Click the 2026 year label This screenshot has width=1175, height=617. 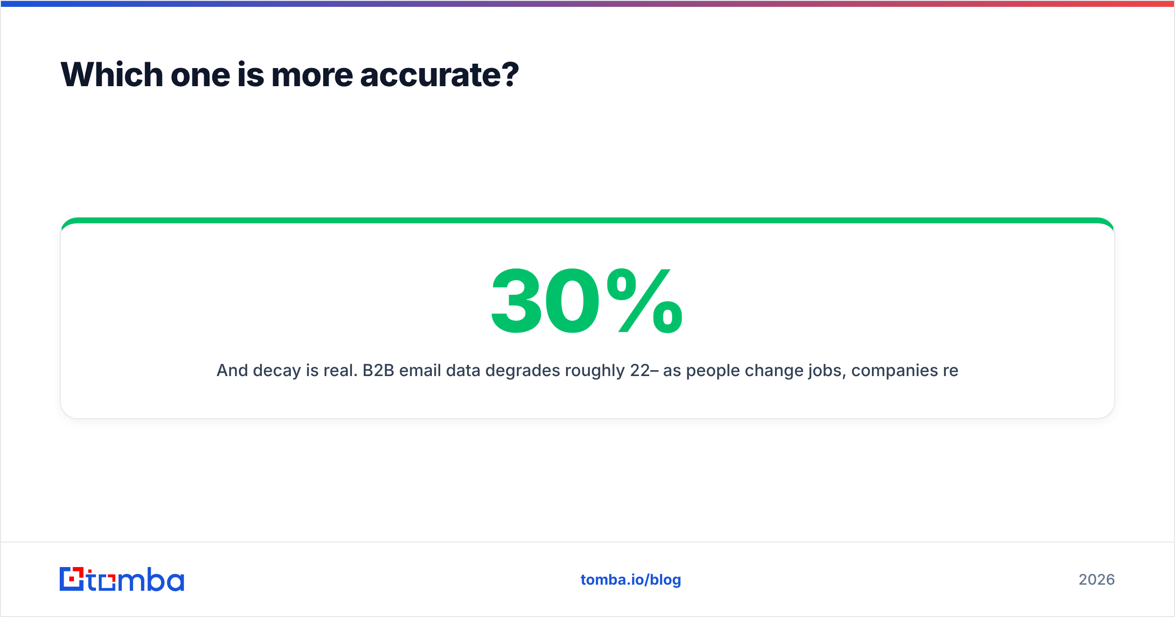pyautogui.click(x=1097, y=580)
